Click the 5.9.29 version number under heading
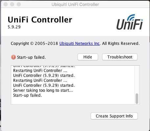Image resolution: width=150 pixels, height=131 pixels. point(14,27)
